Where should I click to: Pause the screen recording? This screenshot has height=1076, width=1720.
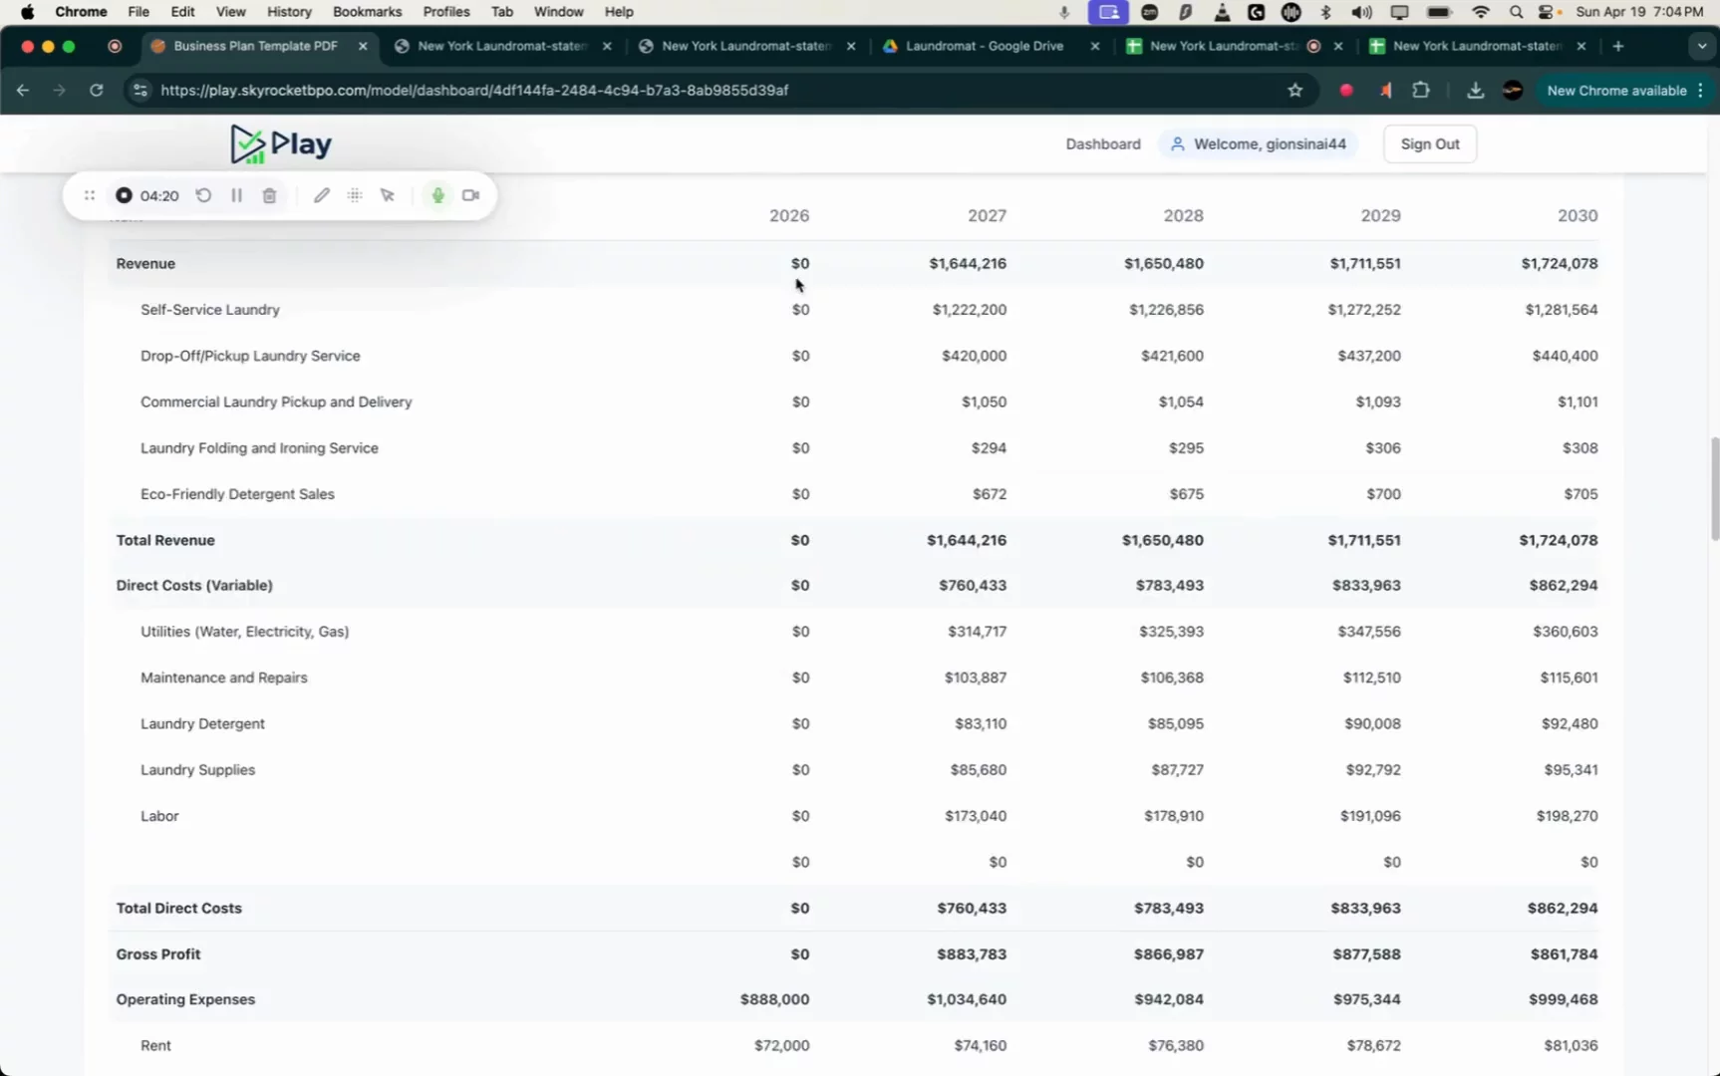236,195
